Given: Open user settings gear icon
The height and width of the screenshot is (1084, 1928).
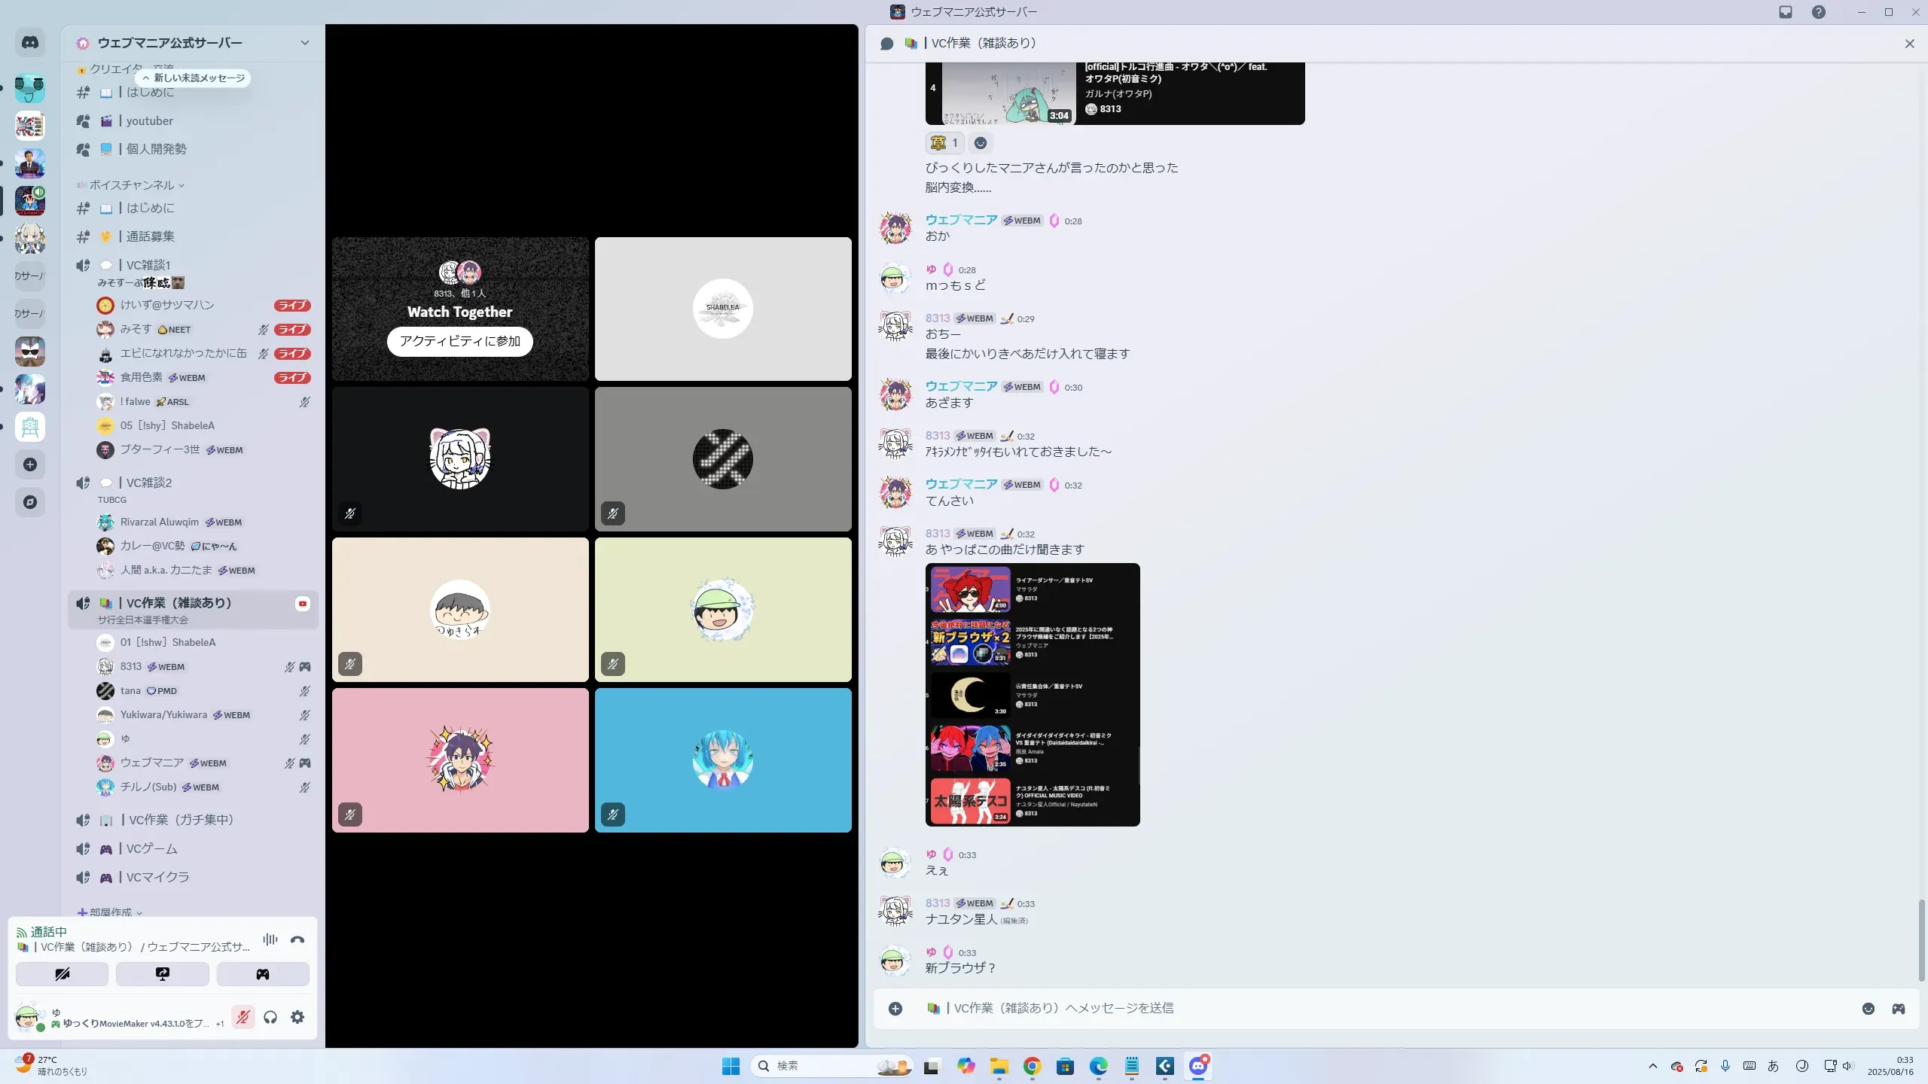Looking at the screenshot, I should 297,1017.
